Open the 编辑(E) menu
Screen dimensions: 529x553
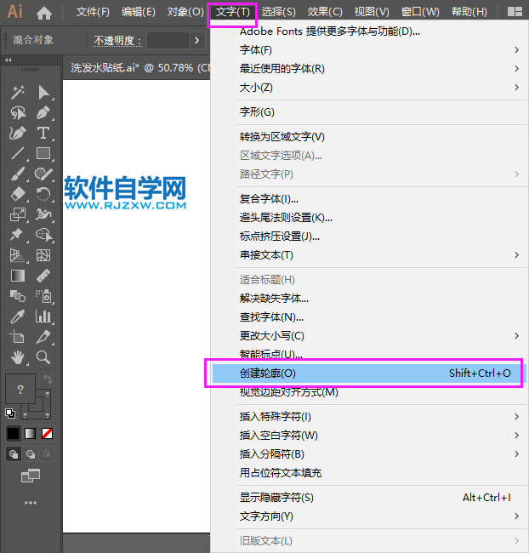pos(139,12)
